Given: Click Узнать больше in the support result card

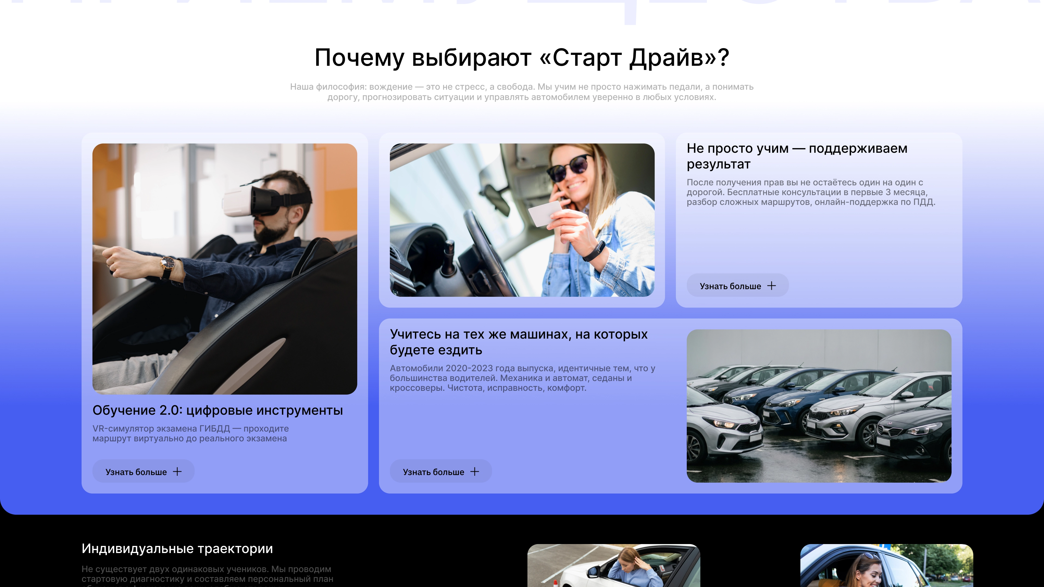Looking at the screenshot, I should 738,286.
